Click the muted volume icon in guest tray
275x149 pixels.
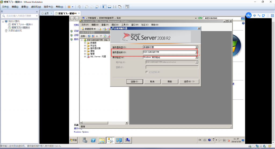click(228, 140)
